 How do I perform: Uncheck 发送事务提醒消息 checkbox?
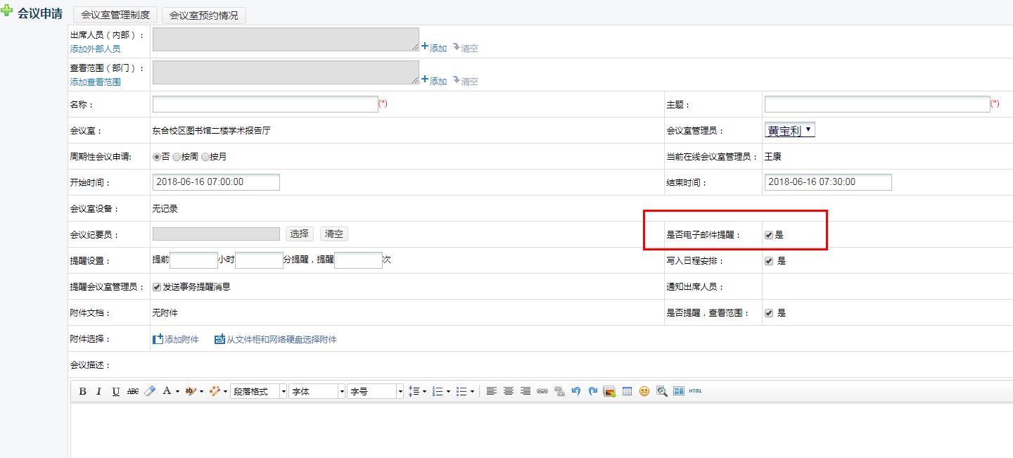[x=157, y=287]
